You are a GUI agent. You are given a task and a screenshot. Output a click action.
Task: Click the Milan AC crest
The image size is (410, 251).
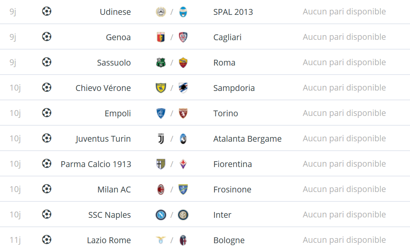[161, 189]
